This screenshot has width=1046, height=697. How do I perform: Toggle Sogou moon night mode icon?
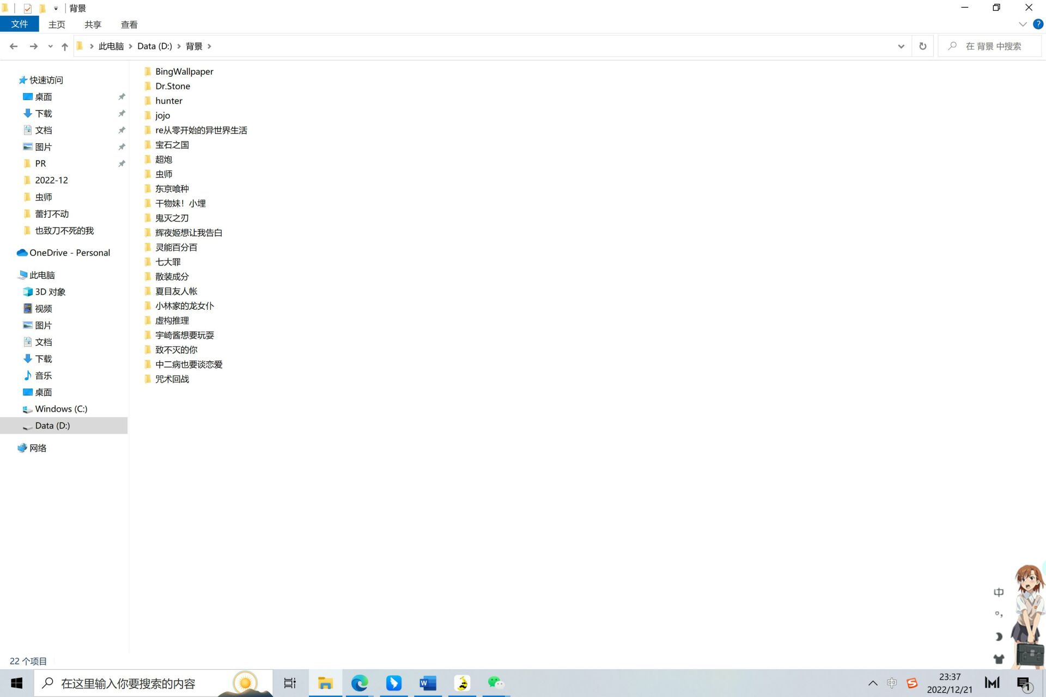coord(998,637)
